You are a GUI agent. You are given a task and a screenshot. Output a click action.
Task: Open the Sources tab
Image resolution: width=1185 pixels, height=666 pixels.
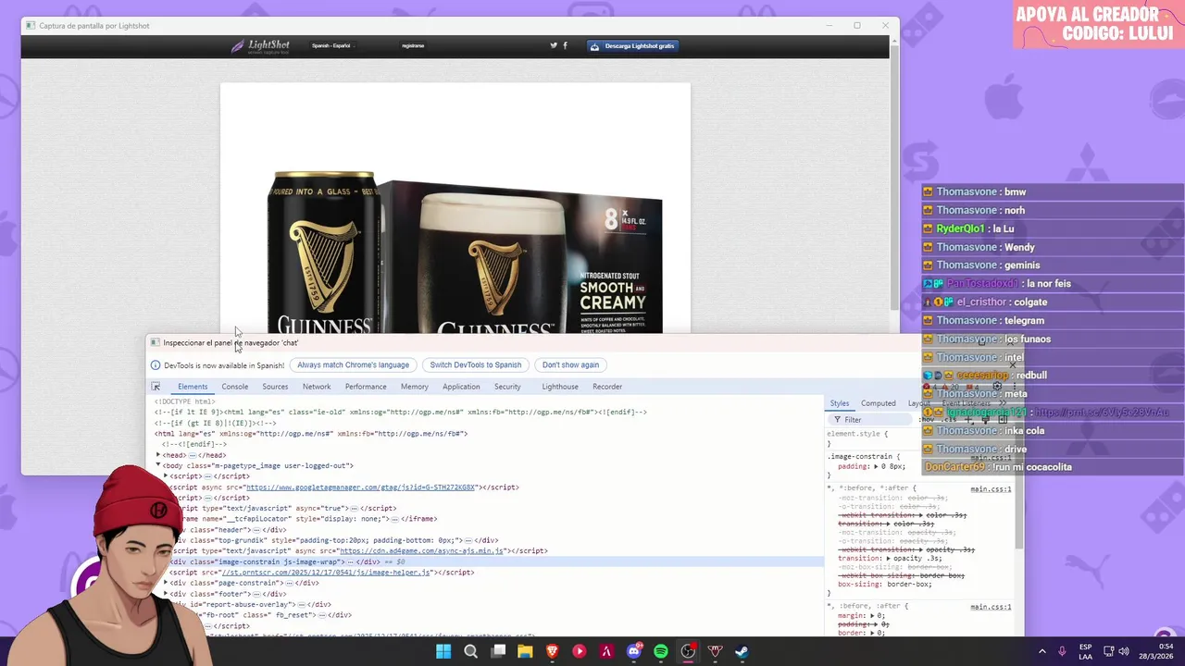coord(275,387)
